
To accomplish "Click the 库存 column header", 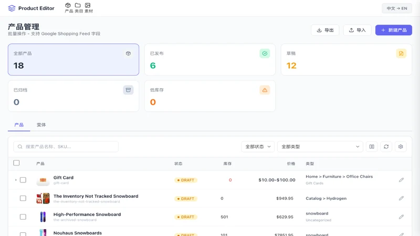I will 227,164.
